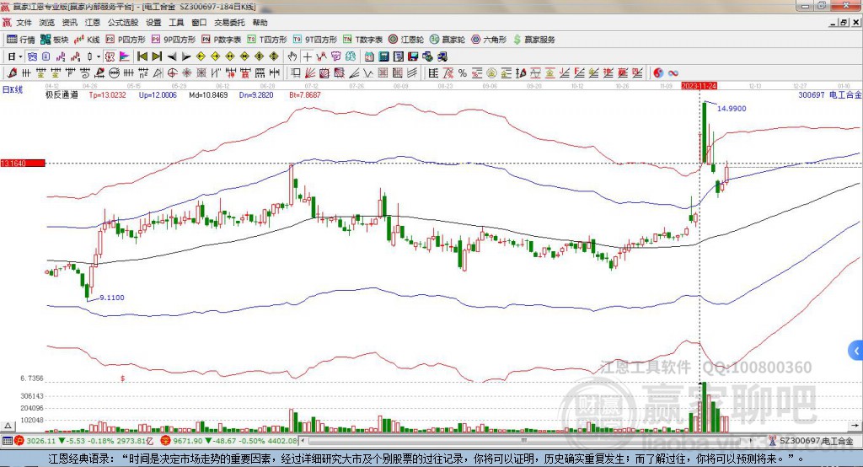The width and height of the screenshot is (863, 467).
Task: Click the floppy disk save icon
Action: coord(413,56)
